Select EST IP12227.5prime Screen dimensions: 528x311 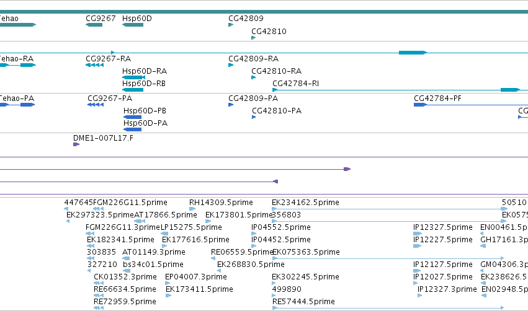point(443,240)
